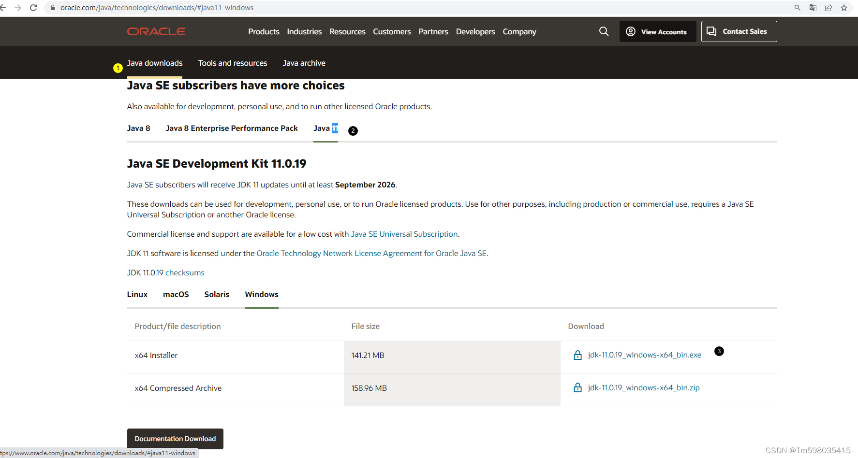Click the bold 'September 2026' text

[365, 185]
